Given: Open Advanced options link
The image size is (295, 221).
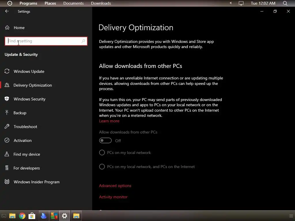Looking at the screenshot, I should point(115,186).
